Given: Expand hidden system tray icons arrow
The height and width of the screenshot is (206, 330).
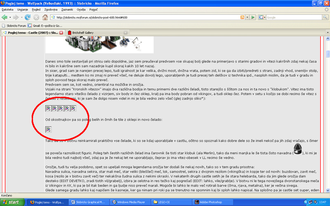Looking at the screenshot, I should point(306,202).
